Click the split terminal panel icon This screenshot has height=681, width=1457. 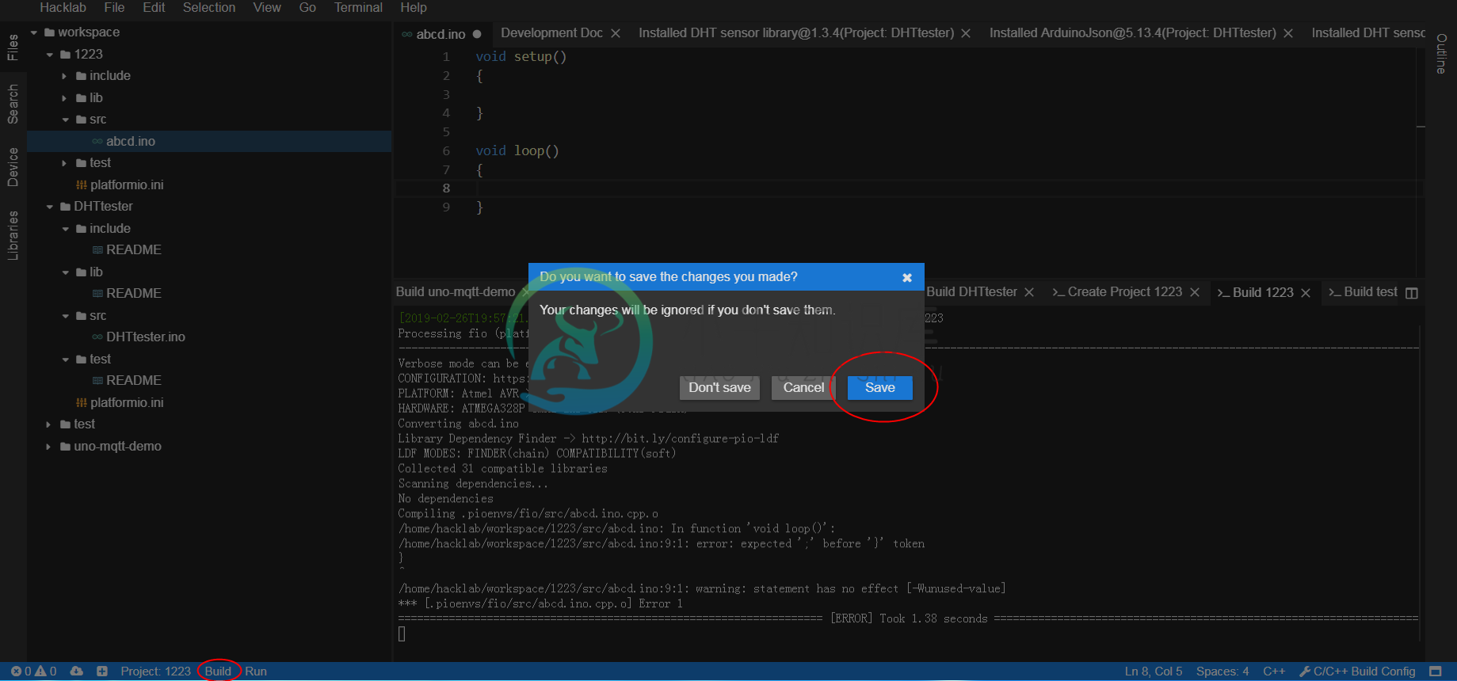pos(1411,293)
